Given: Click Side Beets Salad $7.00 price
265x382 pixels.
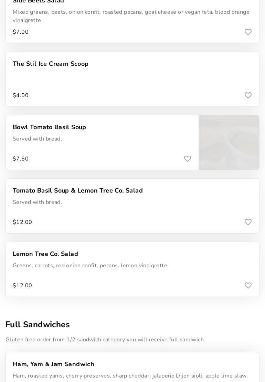Looking at the screenshot, I should [x=21, y=32].
